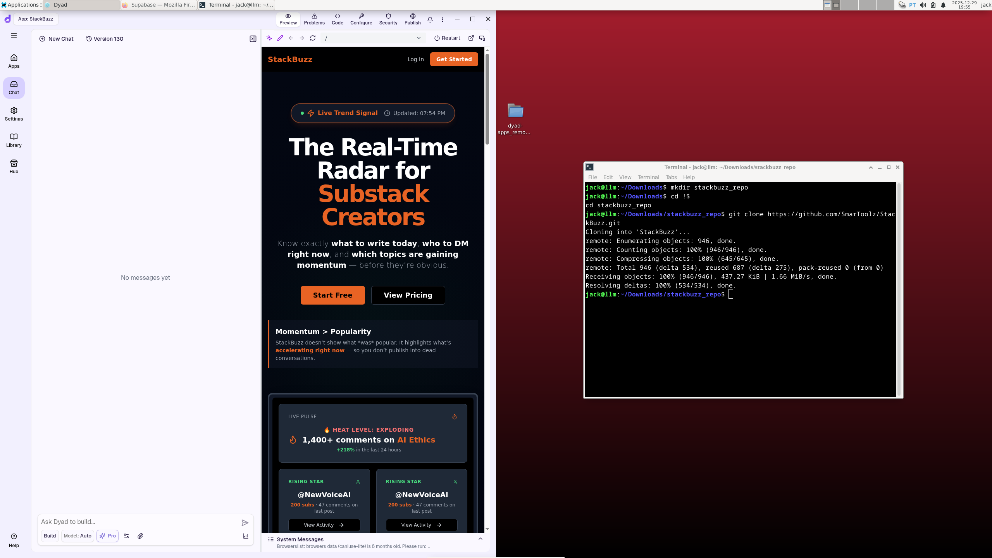The height and width of the screenshot is (558, 992).
Task: Open the Model: Auto picker
Action: [77, 536]
